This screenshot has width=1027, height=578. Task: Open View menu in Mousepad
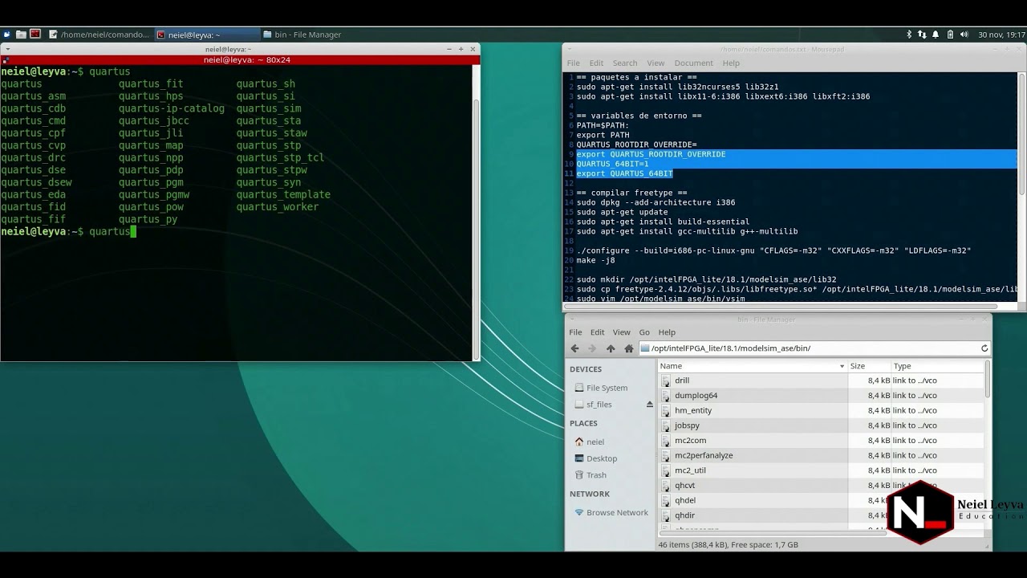point(656,63)
